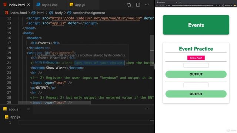Click index.html in the breadcrumb bar
The height and width of the screenshot is (133, 237).
tap(19, 13)
